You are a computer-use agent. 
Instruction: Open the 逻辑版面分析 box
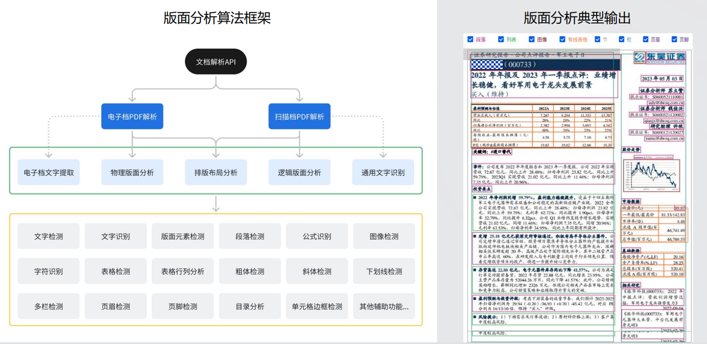(299, 172)
